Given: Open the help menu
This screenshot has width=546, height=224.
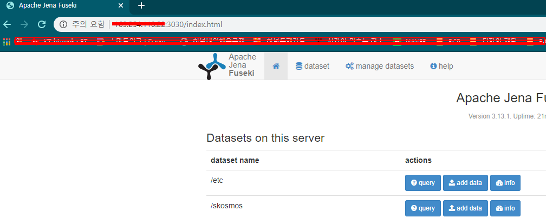Looking at the screenshot, I should 441,66.
